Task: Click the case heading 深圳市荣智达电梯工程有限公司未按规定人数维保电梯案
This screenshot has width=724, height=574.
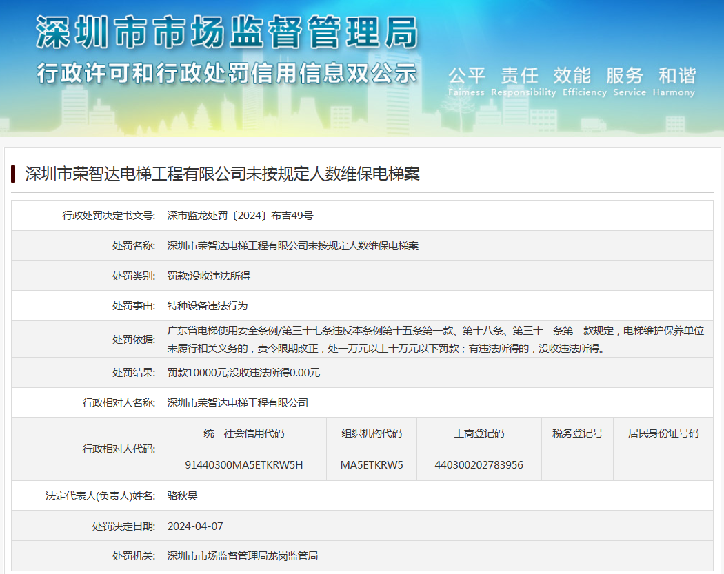Action: 222,174
